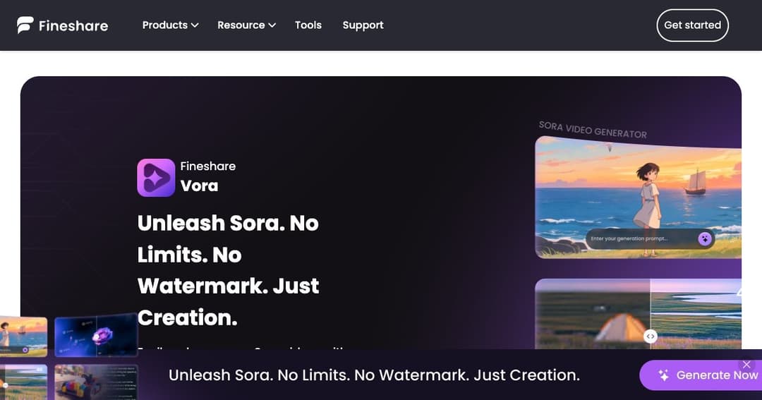The width and height of the screenshot is (762, 400).
Task: Click the Generate Now button
Action: [702, 375]
